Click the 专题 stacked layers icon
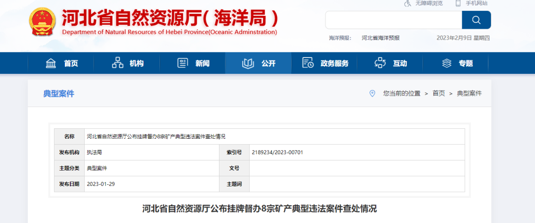The width and height of the screenshot is (535, 223). [447, 63]
